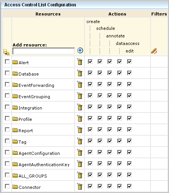Click the Profile folder icon

[15, 119]
